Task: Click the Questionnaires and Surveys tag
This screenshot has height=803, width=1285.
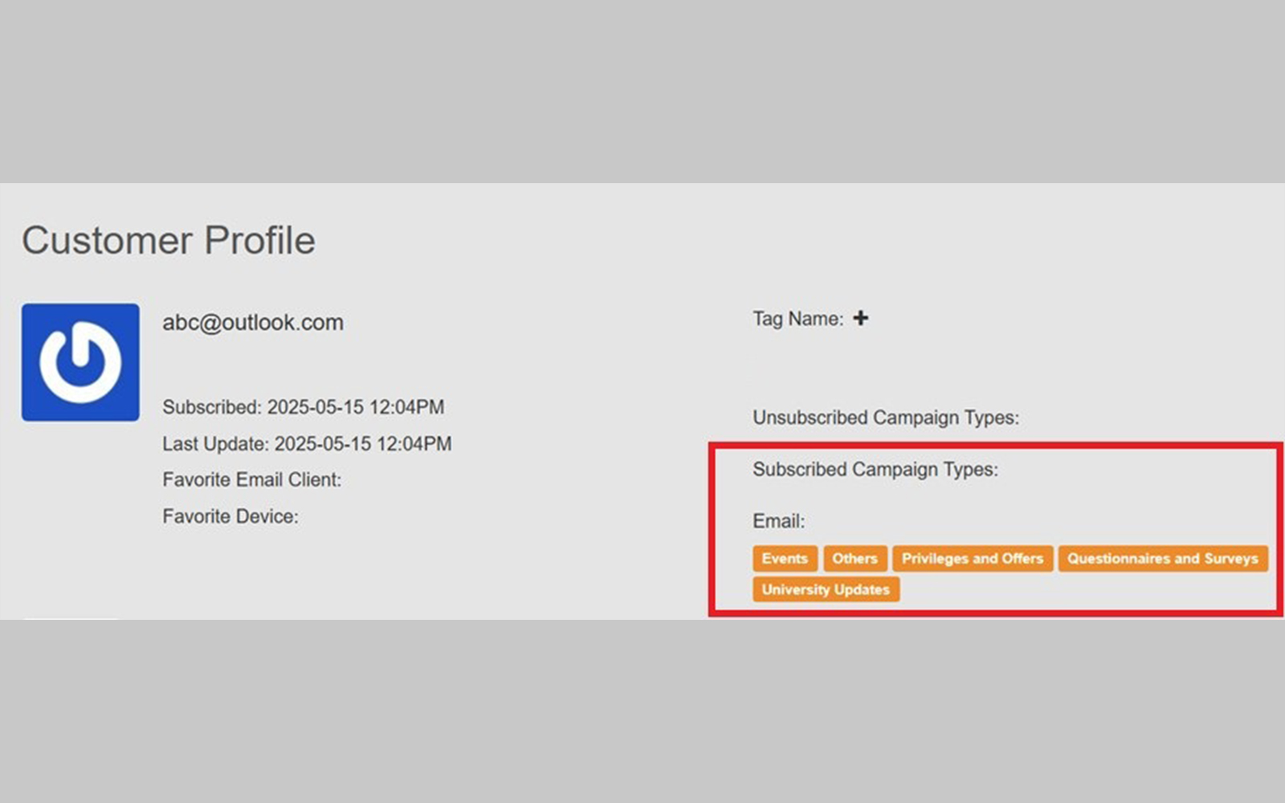Action: [x=1162, y=558]
